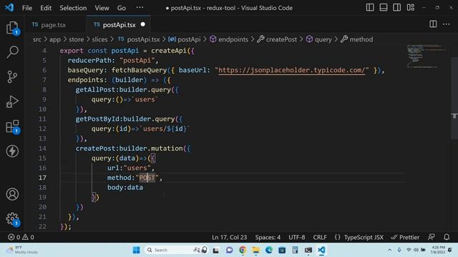Click the feedback icon in status bar
Screen dimensions: 458x257
pos(431,237)
